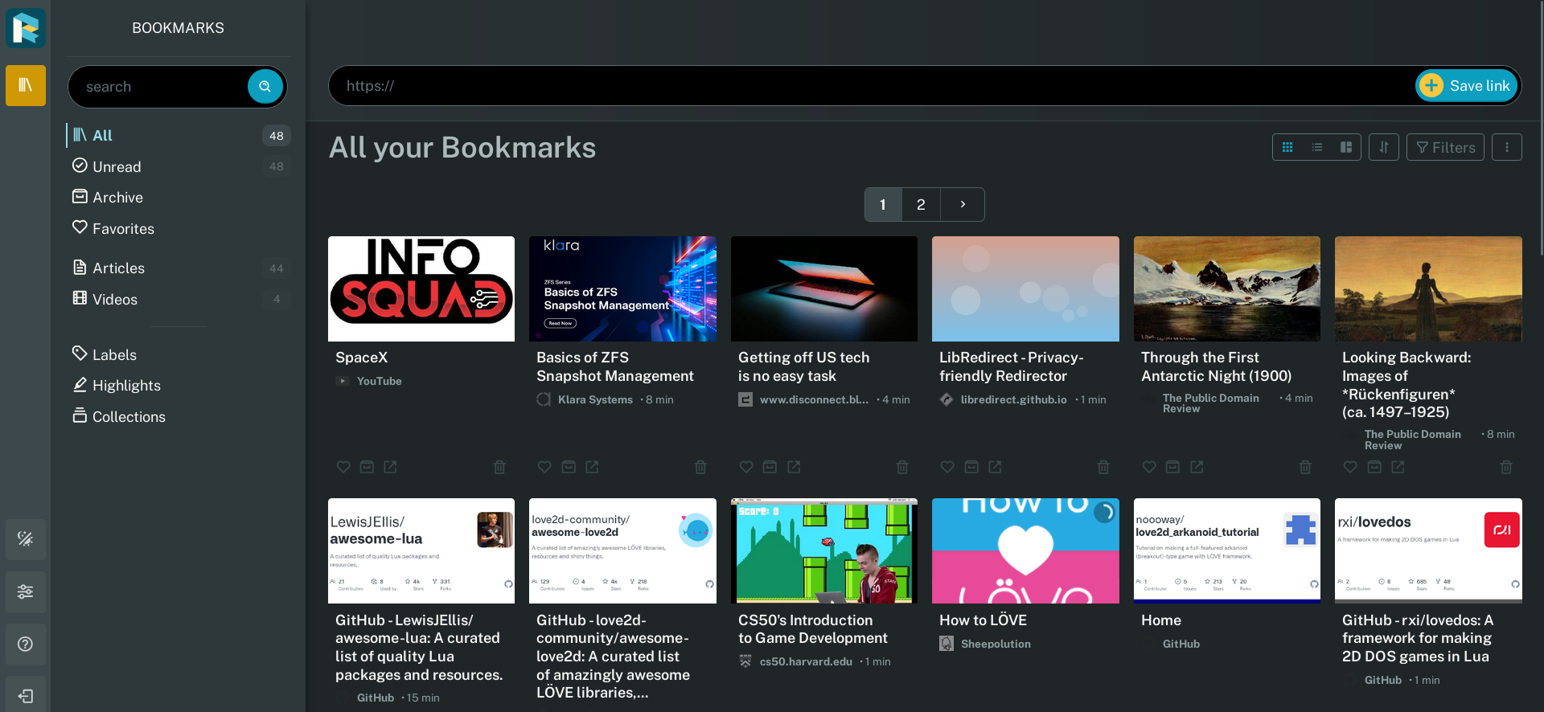Open LibRedirect Privacy-friendly Redirector title

[1012, 366]
